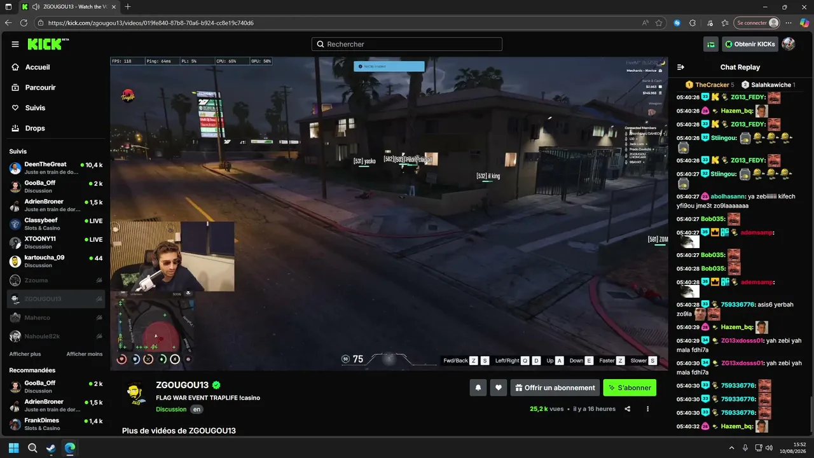Open Drops in the sidebar
The width and height of the screenshot is (814, 458).
click(x=35, y=128)
